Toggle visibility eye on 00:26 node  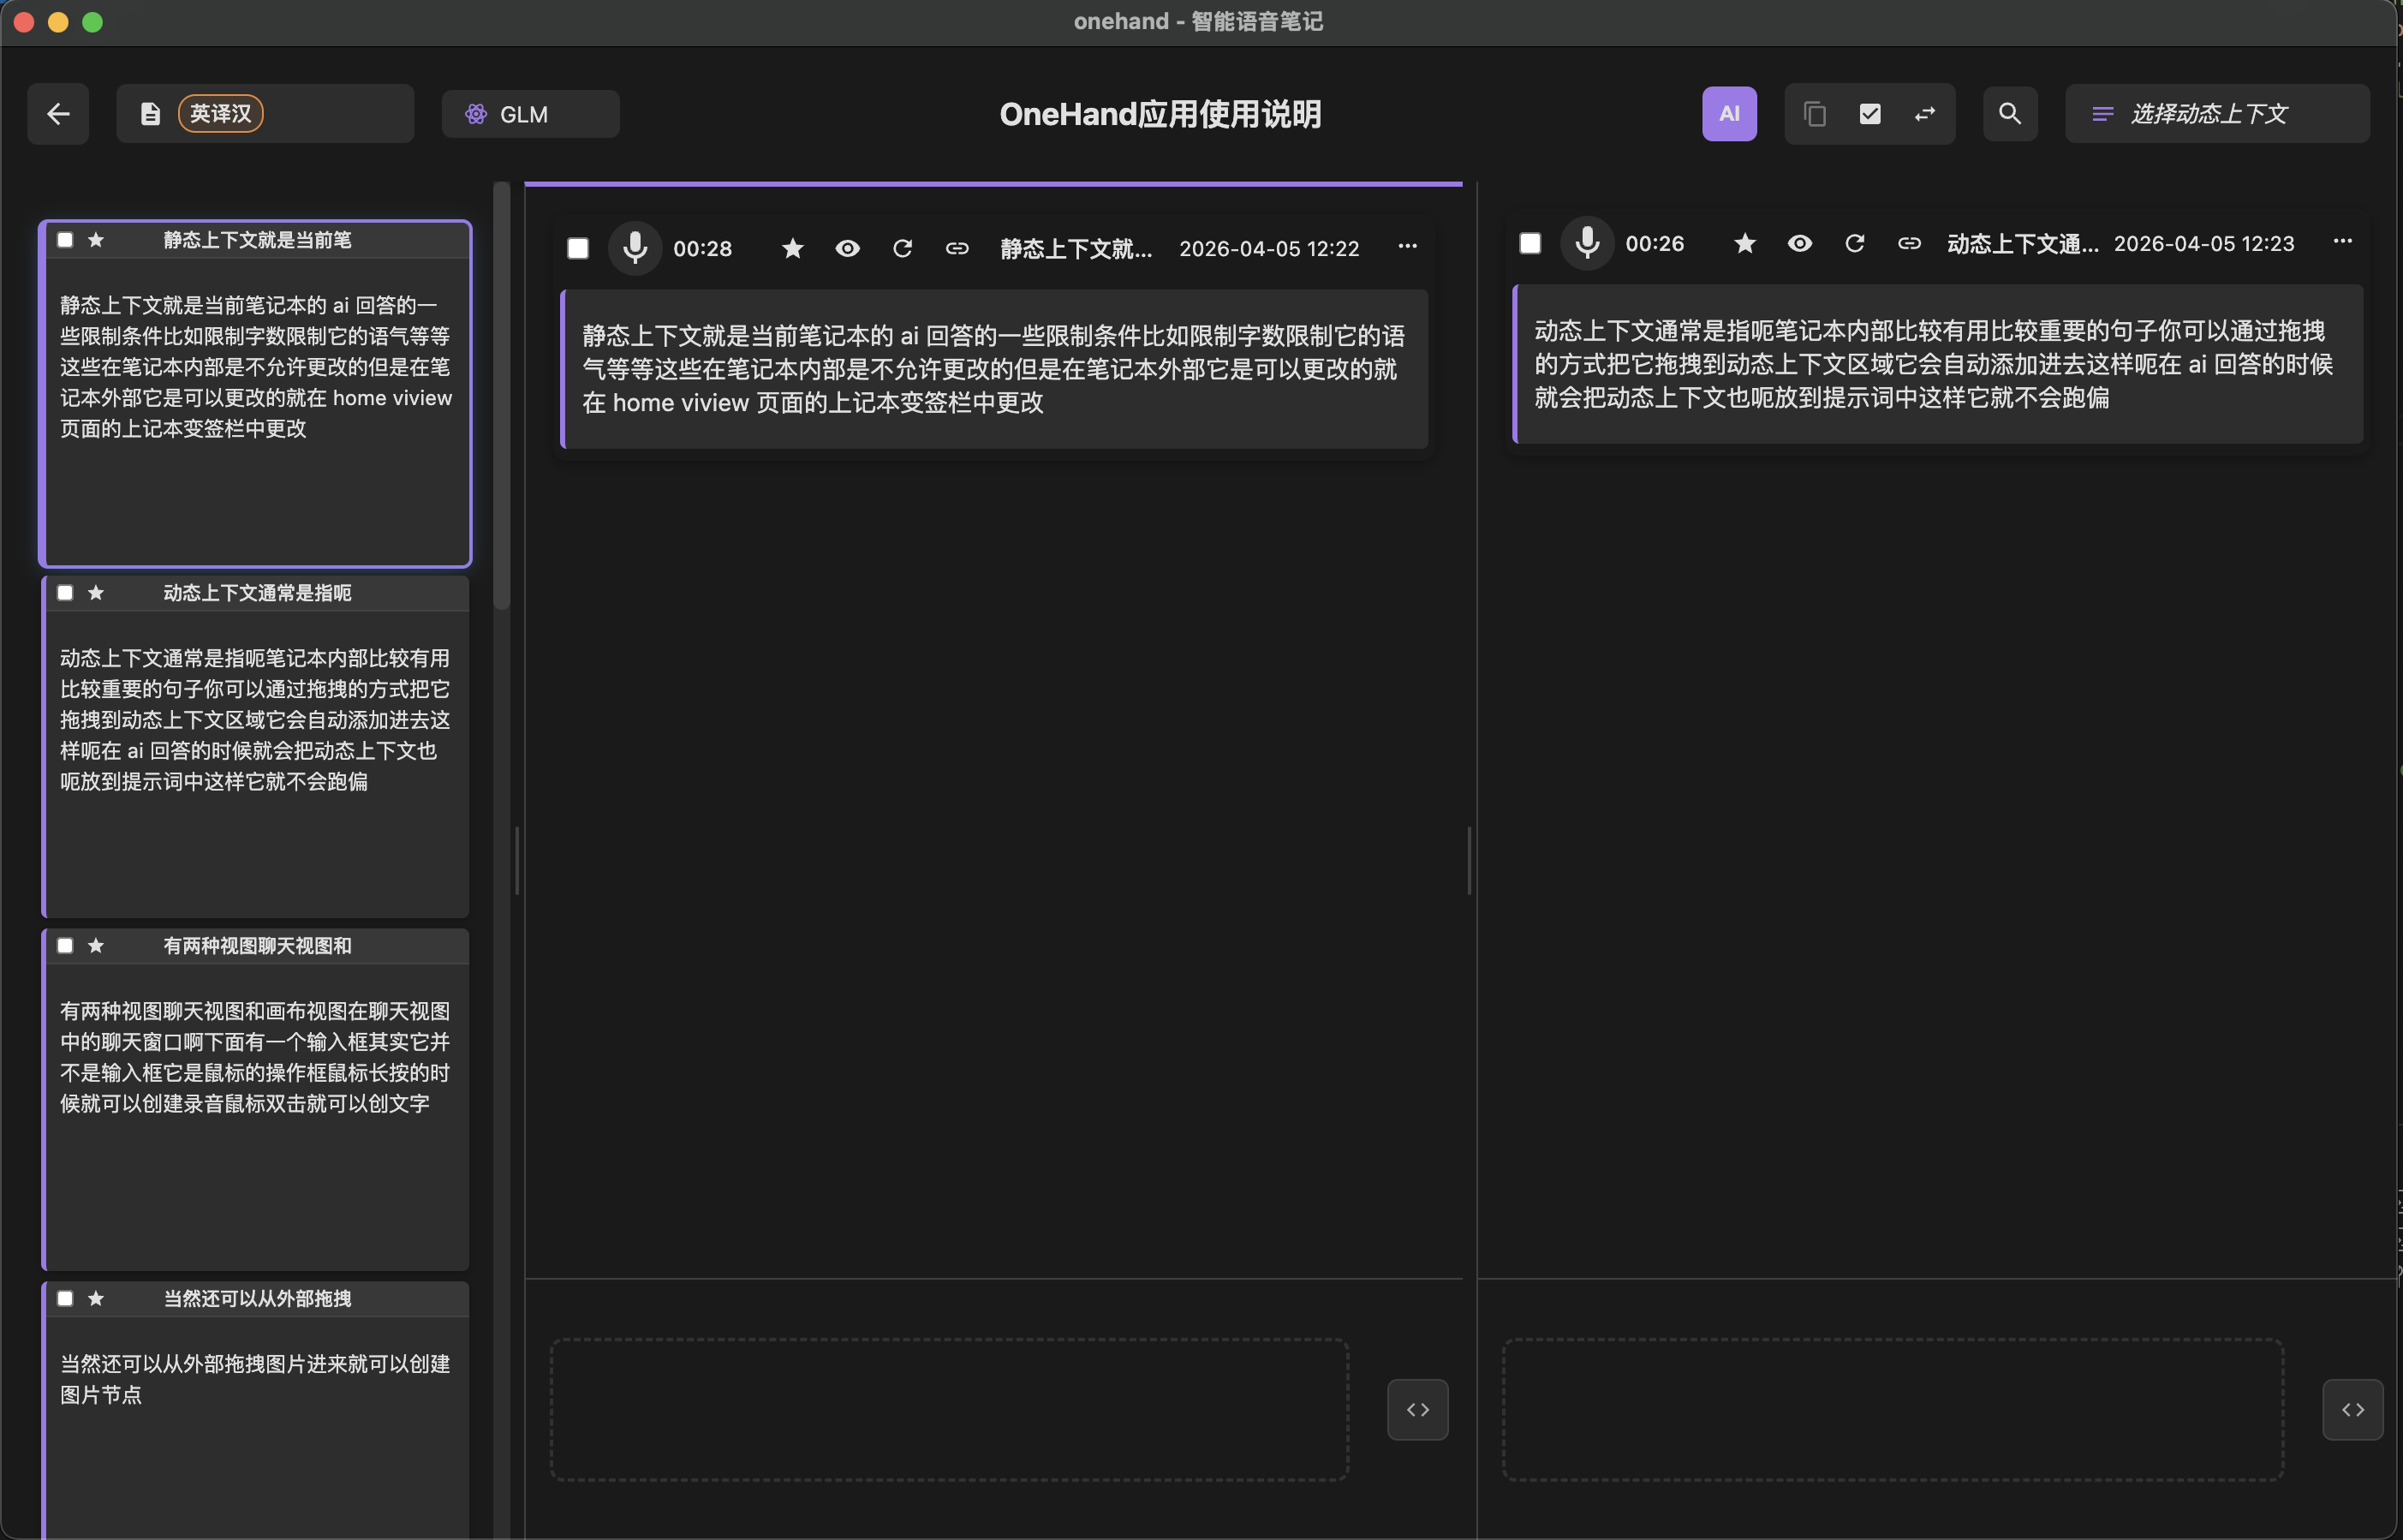(1800, 243)
